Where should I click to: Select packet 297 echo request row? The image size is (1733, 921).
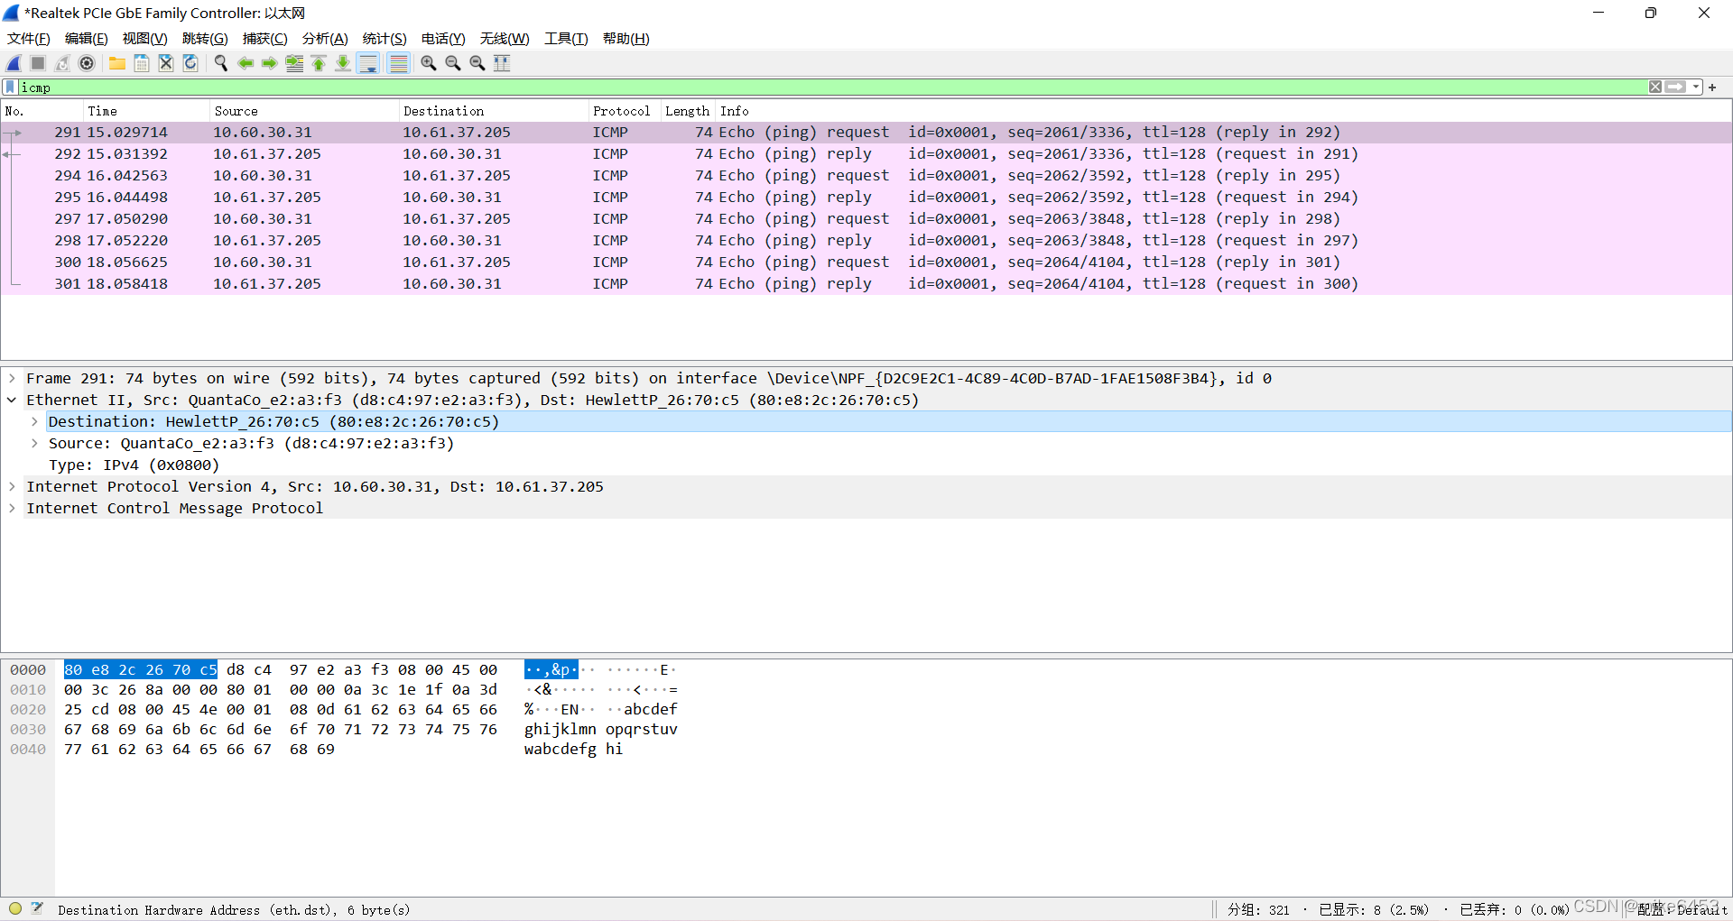click(x=866, y=218)
